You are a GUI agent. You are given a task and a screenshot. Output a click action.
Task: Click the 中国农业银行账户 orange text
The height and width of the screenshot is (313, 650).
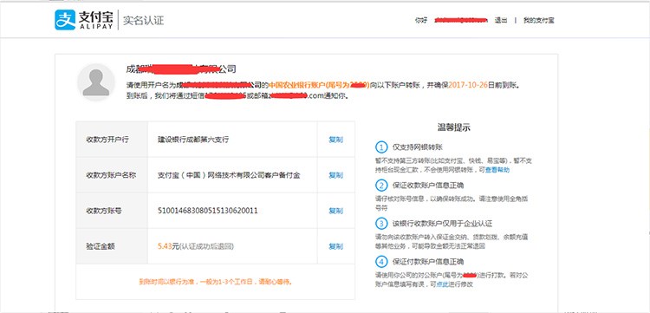(296, 85)
